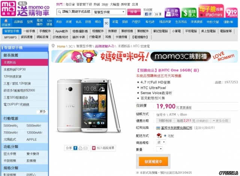Expand 更多分期 installment options
Viewport: 240px width, 176px height.
[220, 121]
